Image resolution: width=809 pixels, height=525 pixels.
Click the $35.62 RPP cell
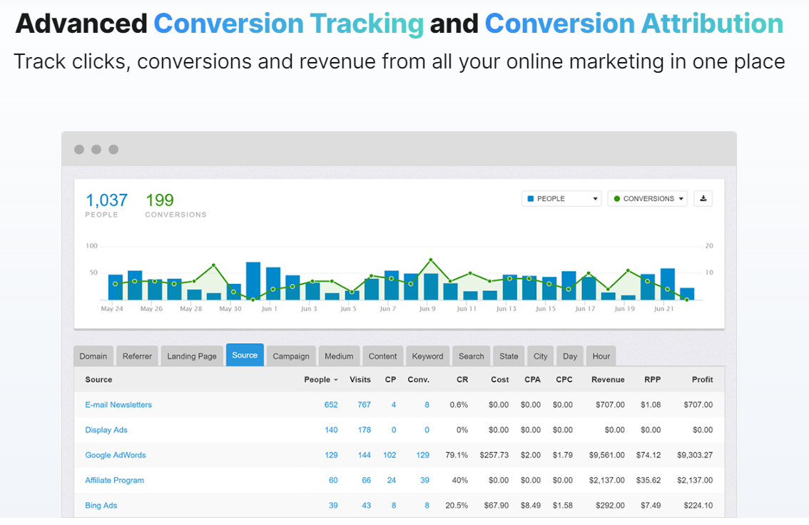648,480
